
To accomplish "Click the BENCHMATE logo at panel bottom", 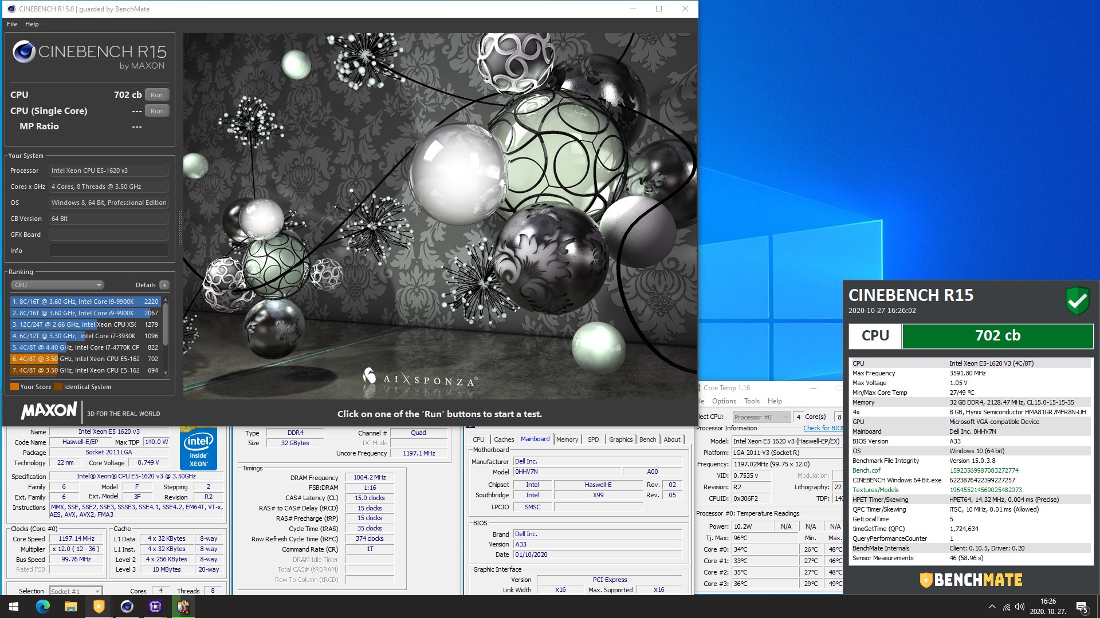I will coord(971,580).
